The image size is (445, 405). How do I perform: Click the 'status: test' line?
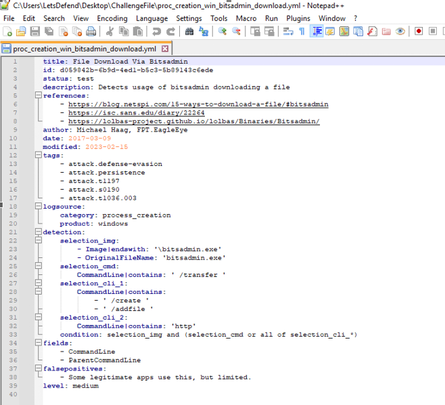click(x=68, y=79)
